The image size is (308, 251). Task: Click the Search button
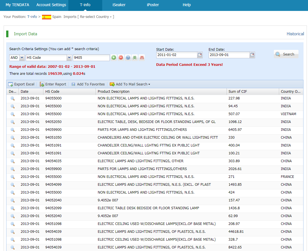click(286, 54)
